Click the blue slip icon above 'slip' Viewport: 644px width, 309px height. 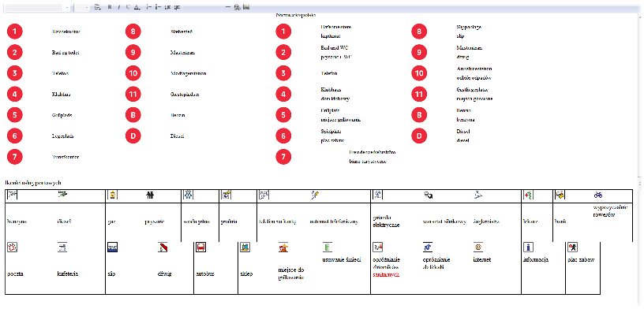[x=112, y=248]
